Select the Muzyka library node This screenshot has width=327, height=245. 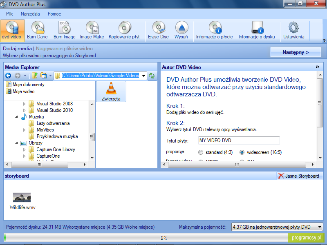click(x=33, y=117)
